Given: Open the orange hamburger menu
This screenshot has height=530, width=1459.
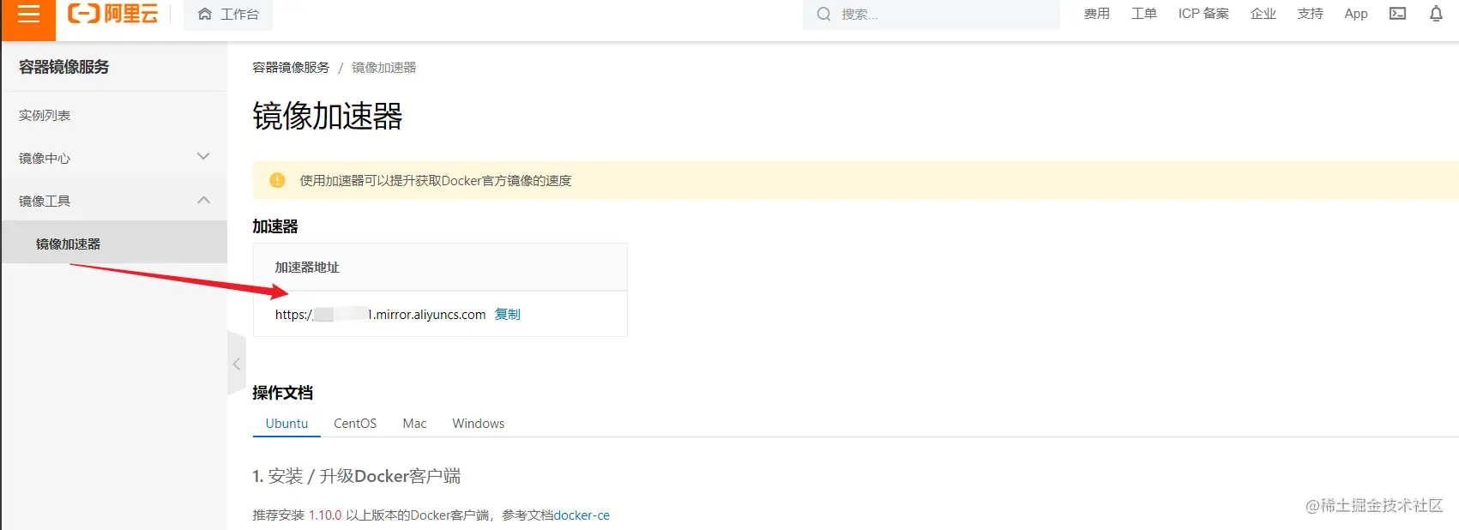Looking at the screenshot, I should pos(28,15).
